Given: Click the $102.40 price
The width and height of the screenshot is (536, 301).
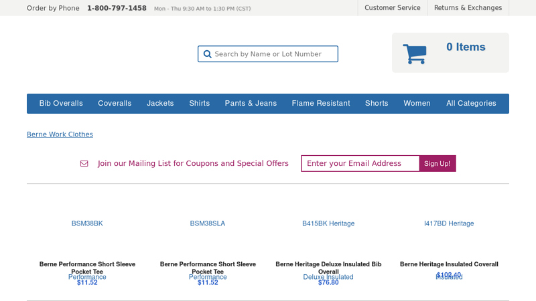Looking at the screenshot, I should 449,274.
